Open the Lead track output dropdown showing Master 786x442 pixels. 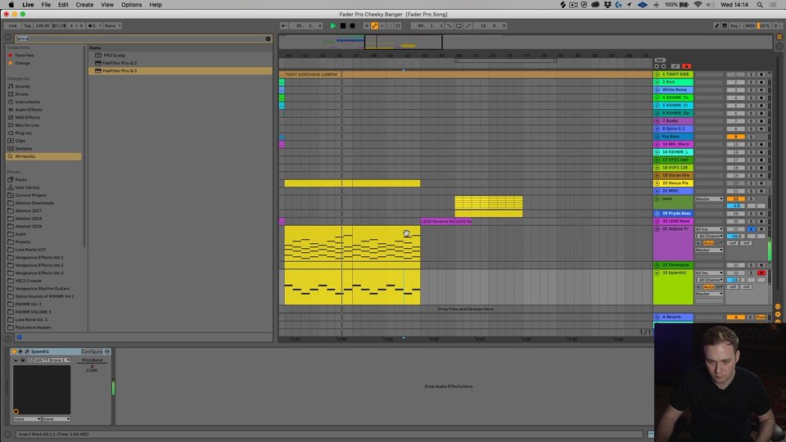(709, 199)
